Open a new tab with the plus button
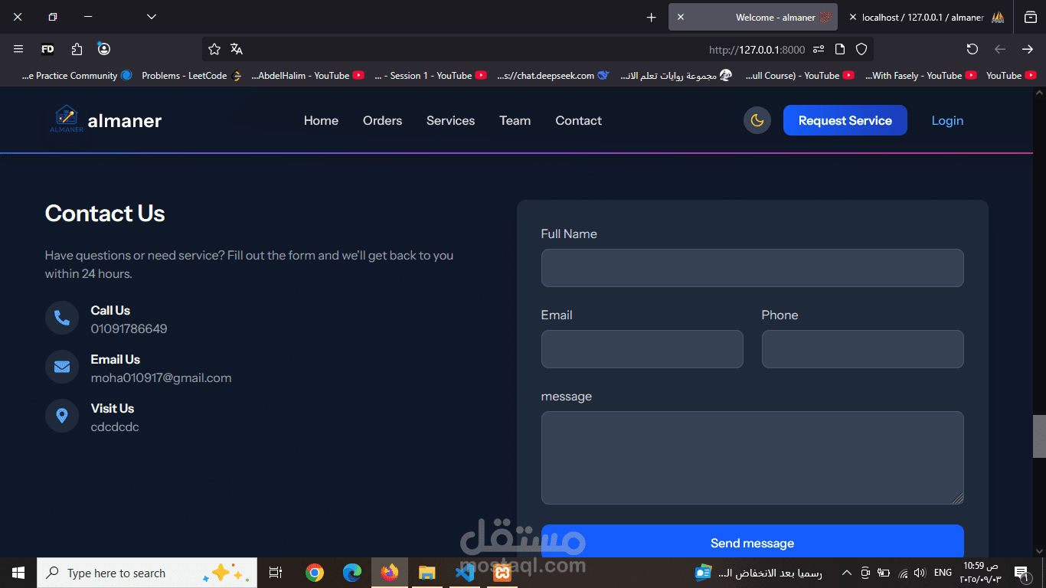1046x588 pixels. pyautogui.click(x=652, y=17)
